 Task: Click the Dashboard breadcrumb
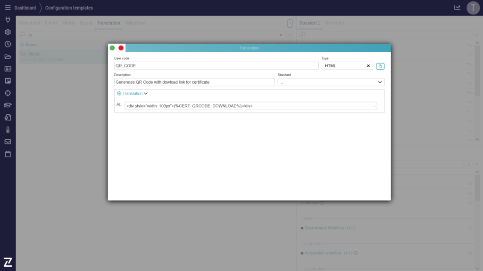[x=25, y=8]
